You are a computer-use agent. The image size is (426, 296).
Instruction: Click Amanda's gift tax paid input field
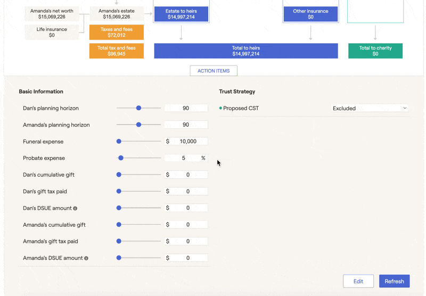(x=186, y=241)
